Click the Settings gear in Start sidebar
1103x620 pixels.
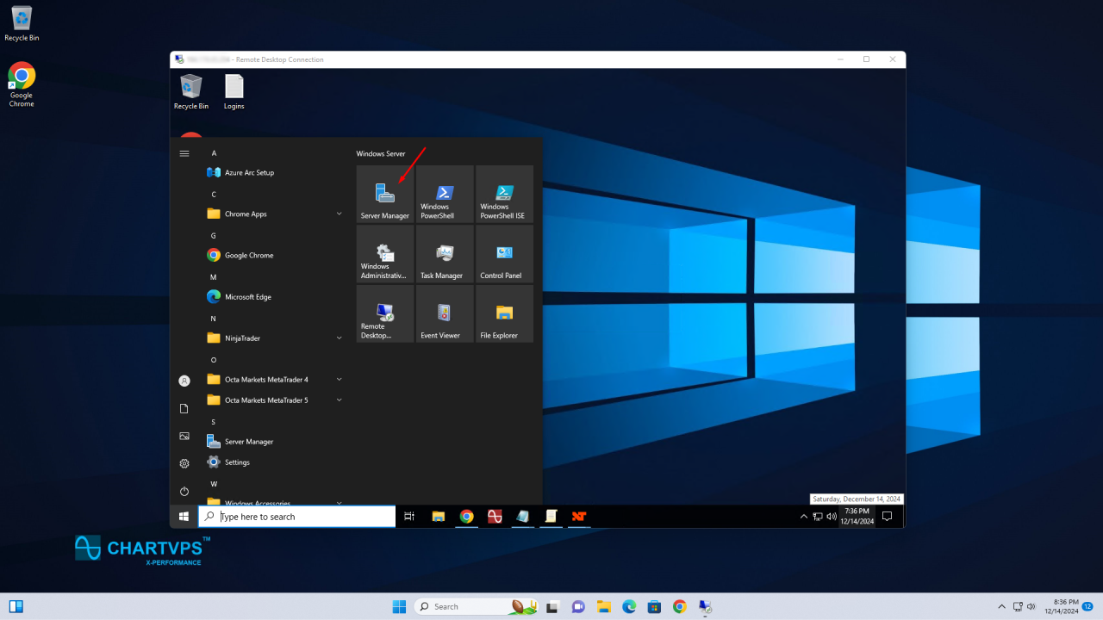pos(184,463)
